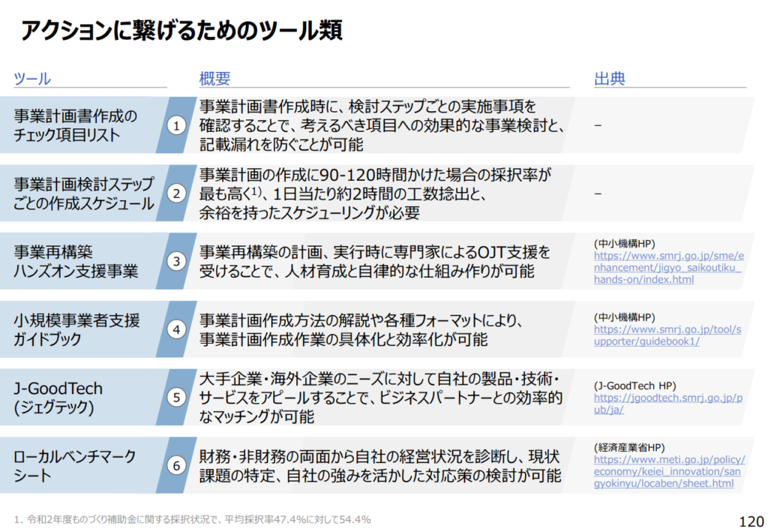Open the smrj.go.jp jigyo_saikoutiku hands-on link
The width and height of the screenshot is (768, 532).
click(x=667, y=267)
